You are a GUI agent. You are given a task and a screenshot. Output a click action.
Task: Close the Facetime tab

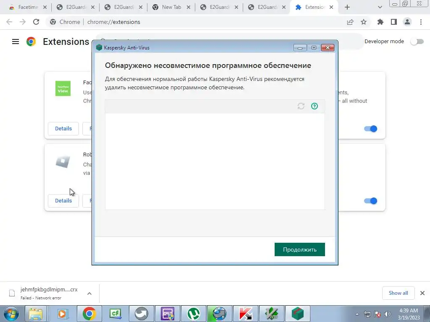45,8
